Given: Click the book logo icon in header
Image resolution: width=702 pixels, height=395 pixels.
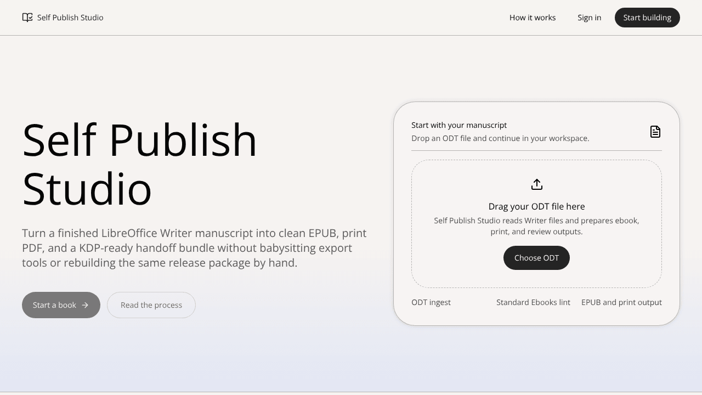Looking at the screenshot, I should coord(27,18).
